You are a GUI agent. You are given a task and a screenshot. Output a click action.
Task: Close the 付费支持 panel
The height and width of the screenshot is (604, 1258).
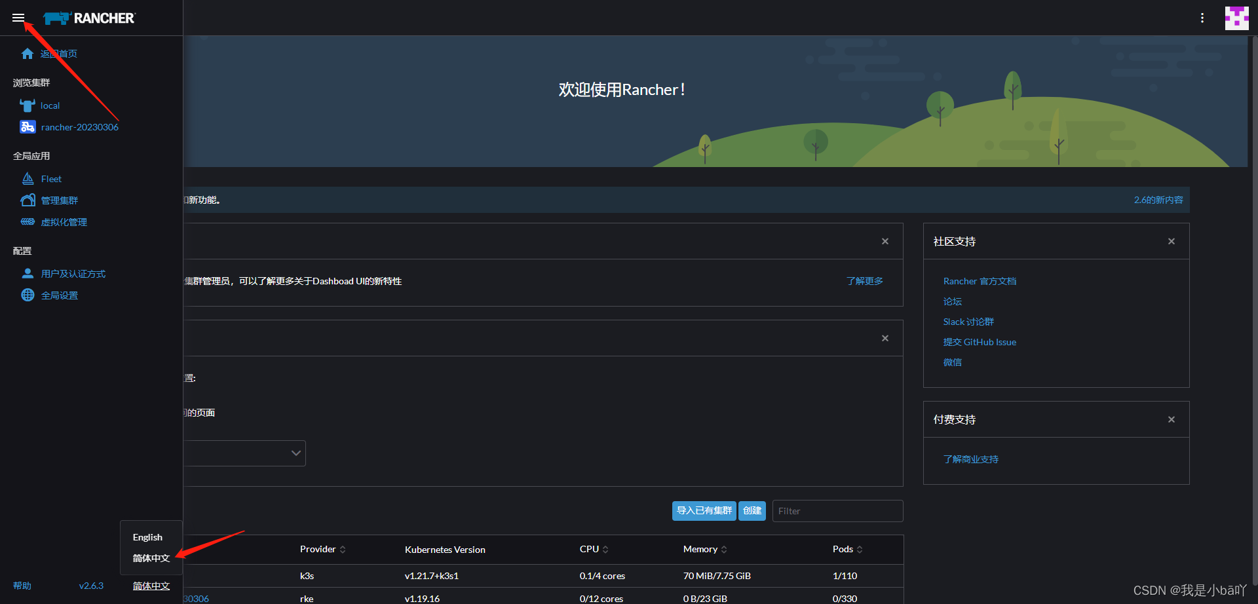(x=1172, y=419)
